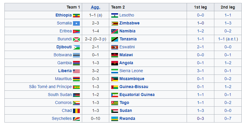The image size is (242, 124).
Task: Click the Agg. column header link
Action: pos(95,7)
